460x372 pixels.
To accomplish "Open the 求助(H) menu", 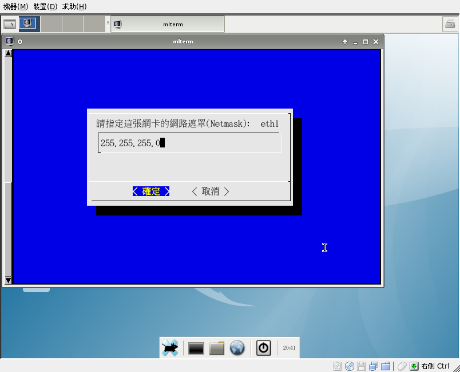I will pyautogui.click(x=74, y=6).
